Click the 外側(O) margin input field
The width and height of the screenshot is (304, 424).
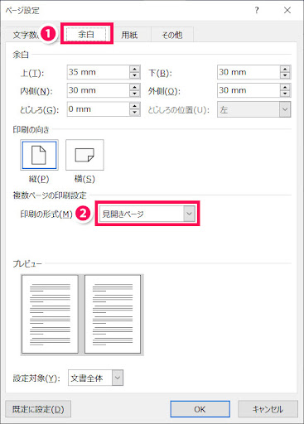[x=249, y=90]
